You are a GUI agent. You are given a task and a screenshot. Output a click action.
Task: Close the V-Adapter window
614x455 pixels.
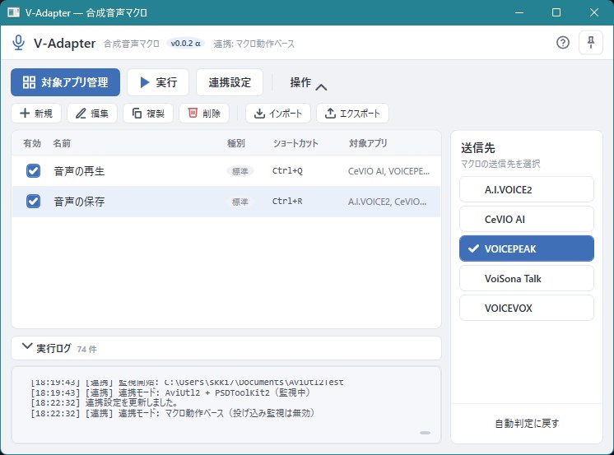[x=593, y=12]
